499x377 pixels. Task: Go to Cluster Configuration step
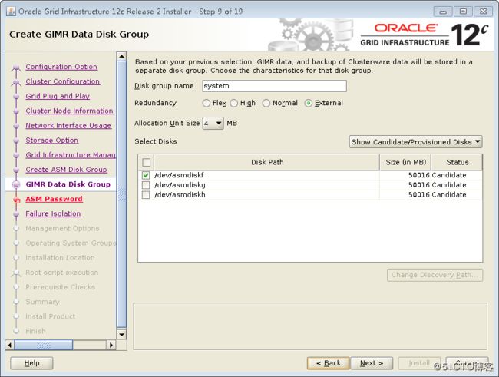pyautogui.click(x=63, y=81)
